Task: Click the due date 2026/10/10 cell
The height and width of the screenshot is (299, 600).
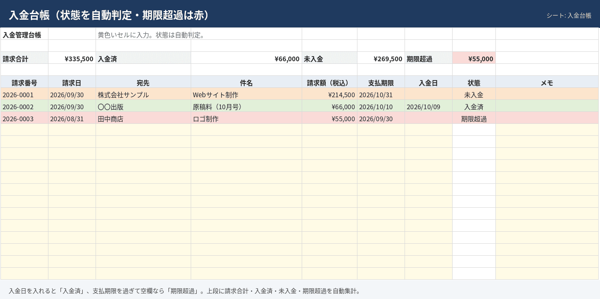Action: pyautogui.click(x=381, y=106)
